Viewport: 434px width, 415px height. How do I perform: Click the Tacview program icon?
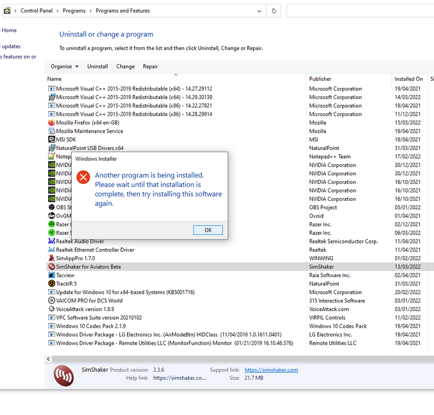tap(51, 275)
